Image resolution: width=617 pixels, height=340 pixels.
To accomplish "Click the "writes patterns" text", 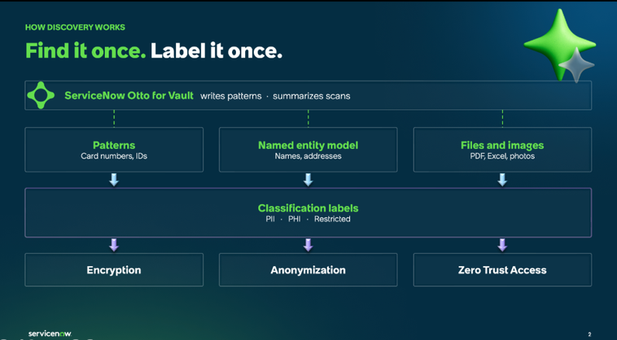I will pos(231,96).
